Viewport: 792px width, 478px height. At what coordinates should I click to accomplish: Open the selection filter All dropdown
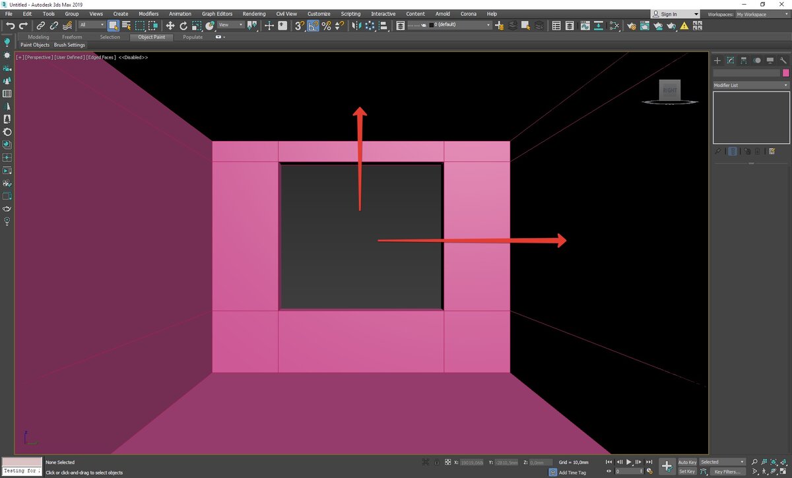click(91, 25)
